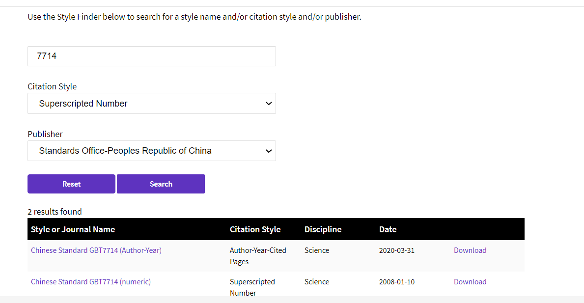Select the 2020-03-31 date cell
Viewport: 584px width, 303px height.
coord(397,250)
